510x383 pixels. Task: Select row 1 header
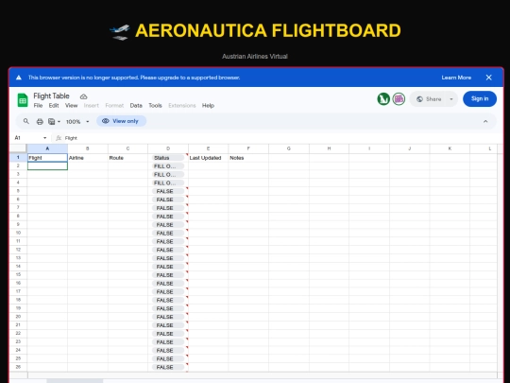(x=18, y=158)
